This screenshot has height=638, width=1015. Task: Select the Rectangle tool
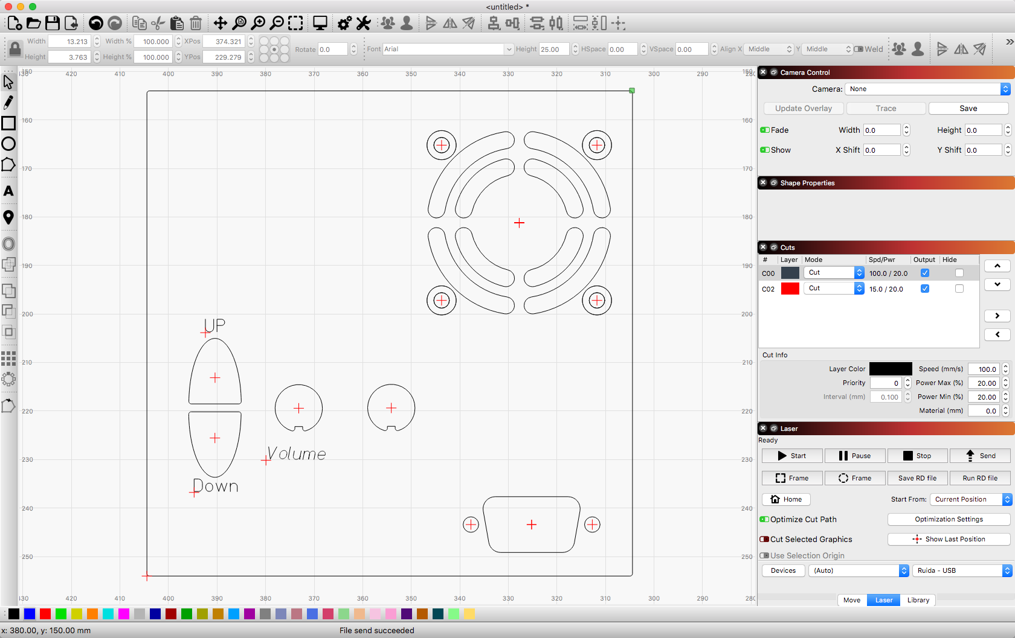(x=8, y=123)
